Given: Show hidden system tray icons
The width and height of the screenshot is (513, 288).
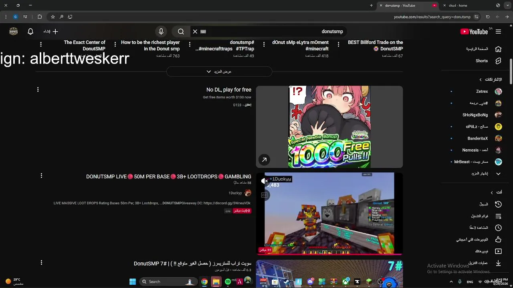Looking at the screenshot, I should (451, 282).
